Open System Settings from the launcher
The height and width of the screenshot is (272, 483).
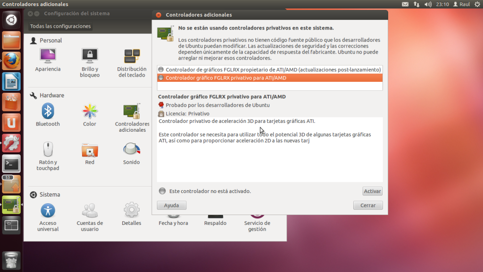click(x=11, y=143)
